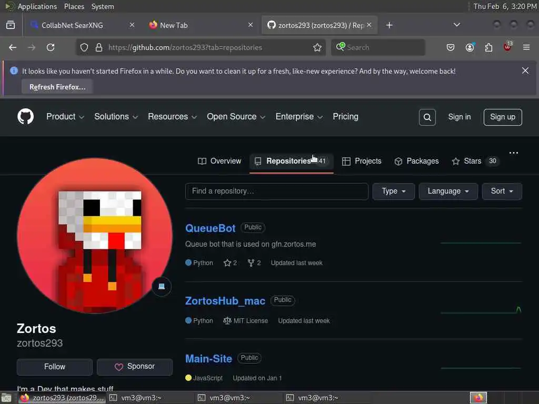Click in Find a repository field
539x404 pixels.
277,191
